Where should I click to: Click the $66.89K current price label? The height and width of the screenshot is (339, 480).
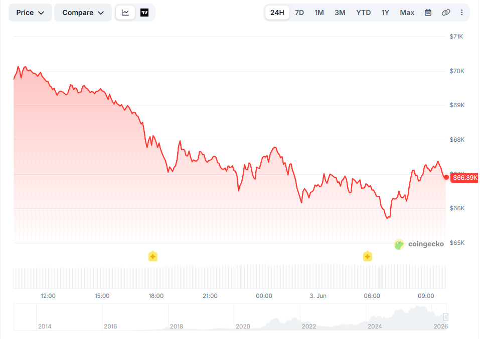[x=464, y=178]
